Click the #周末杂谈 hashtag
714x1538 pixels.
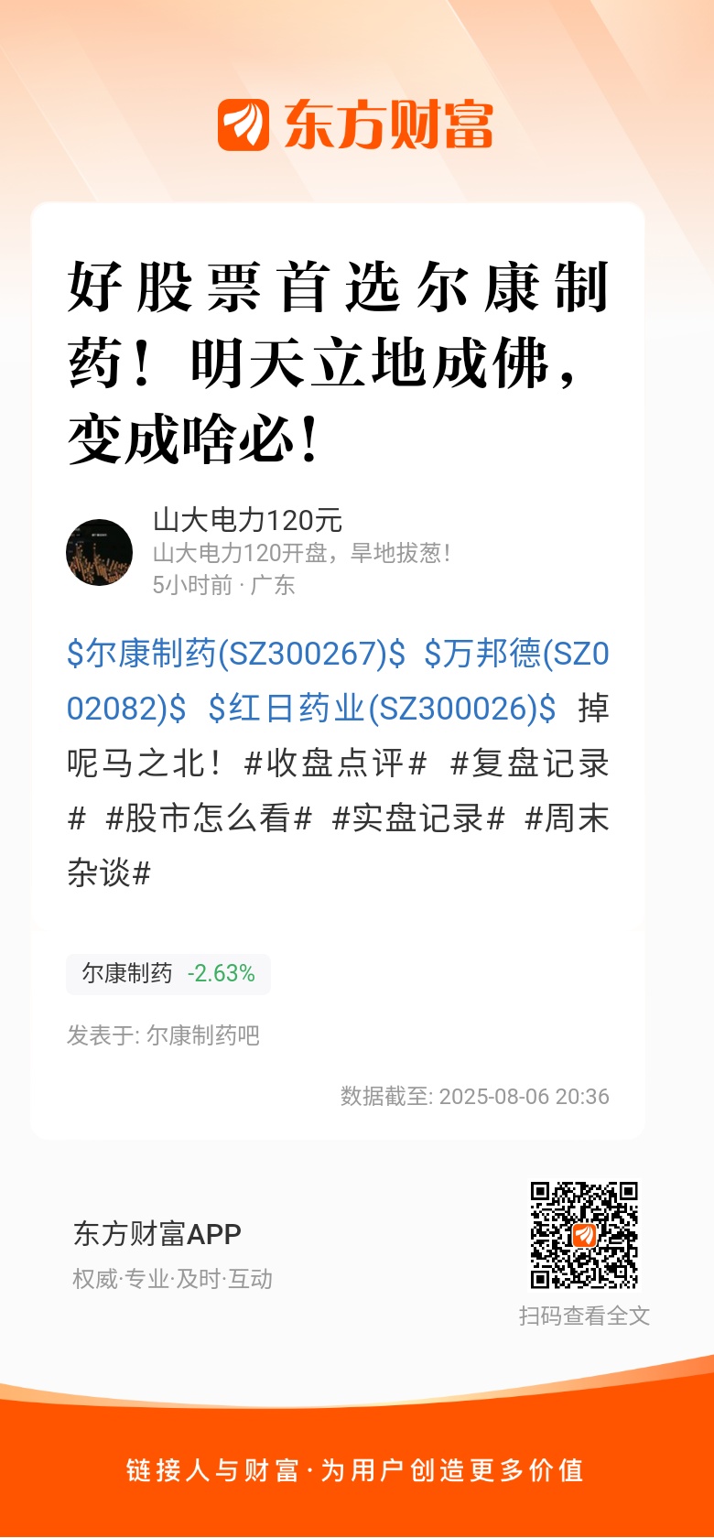coord(339,846)
